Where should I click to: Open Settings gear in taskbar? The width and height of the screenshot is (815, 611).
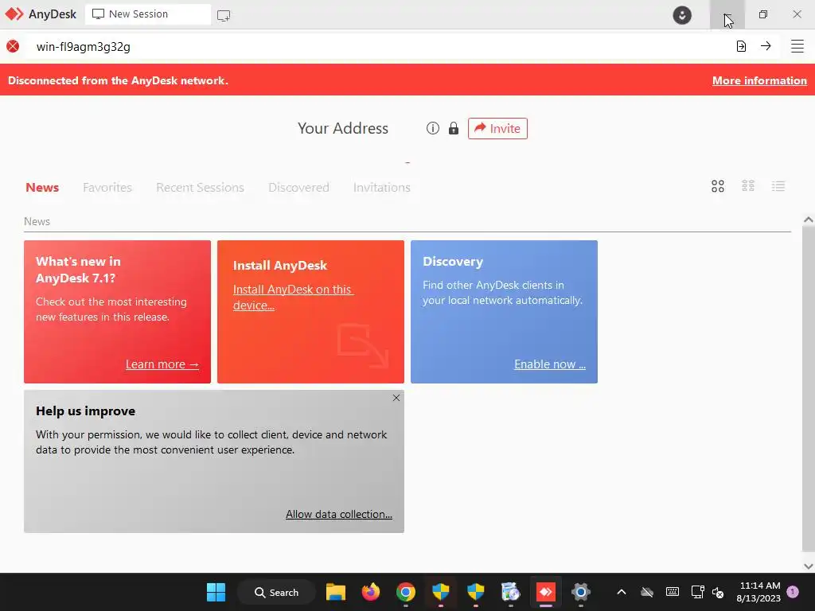(x=580, y=592)
